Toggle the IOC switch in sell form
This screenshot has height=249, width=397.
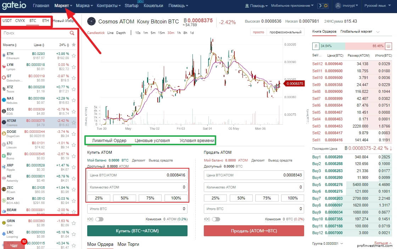(x=216, y=219)
